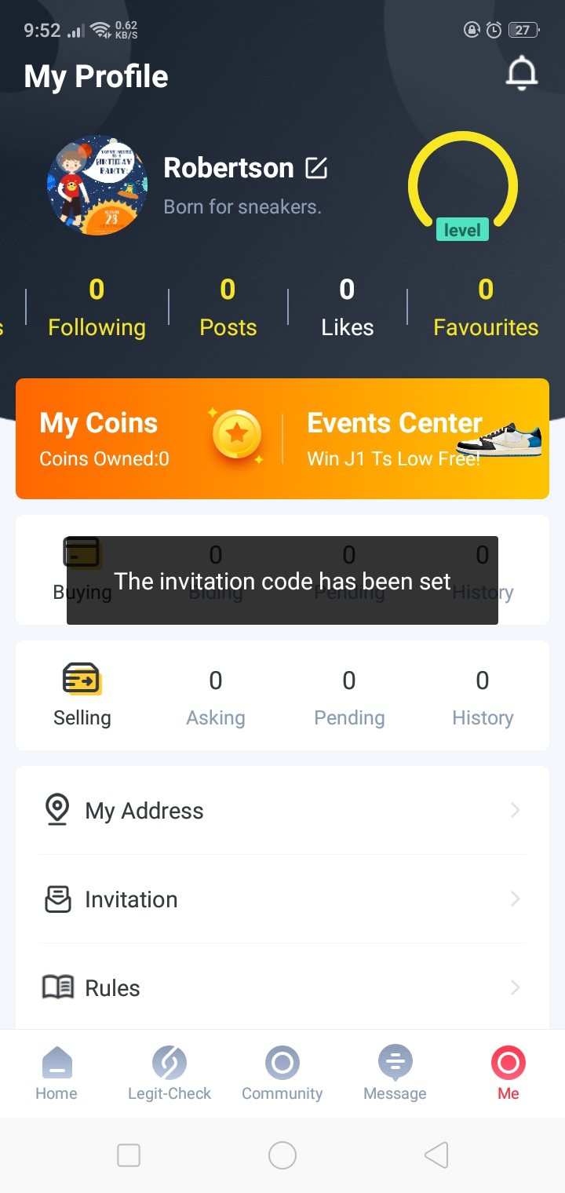Screen dimensions: 565x1193
Task: Expand My Address with chevron arrow
Action: point(515,810)
